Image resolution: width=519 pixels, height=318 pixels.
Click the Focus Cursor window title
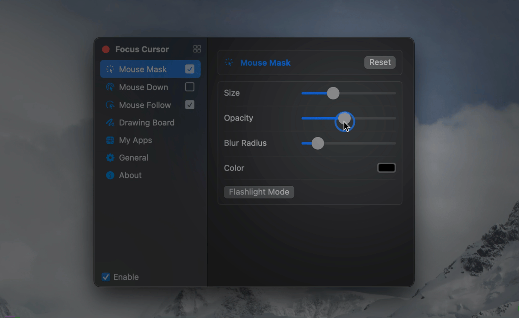[x=142, y=49]
